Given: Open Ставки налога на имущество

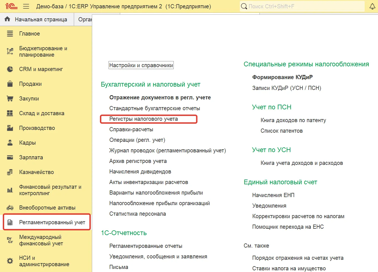Looking at the screenshot, I should 289,268.
